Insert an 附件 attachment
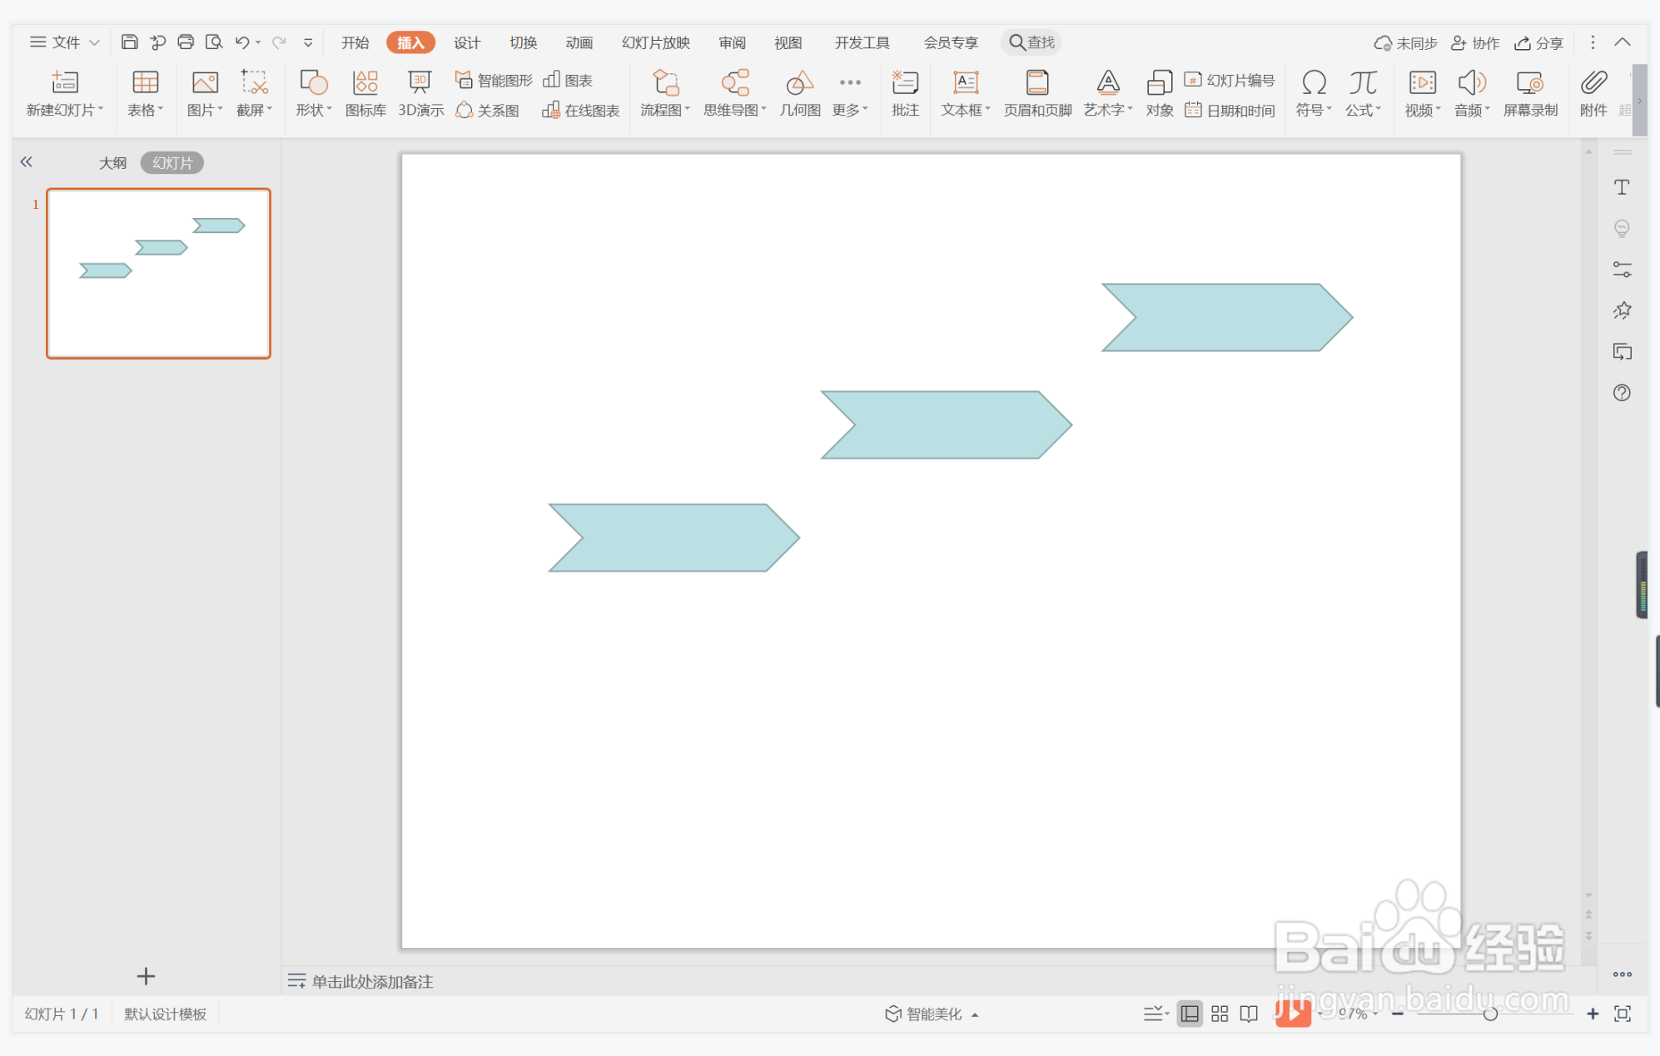Image resolution: width=1660 pixels, height=1056 pixels. click(x=1593, y=93)
